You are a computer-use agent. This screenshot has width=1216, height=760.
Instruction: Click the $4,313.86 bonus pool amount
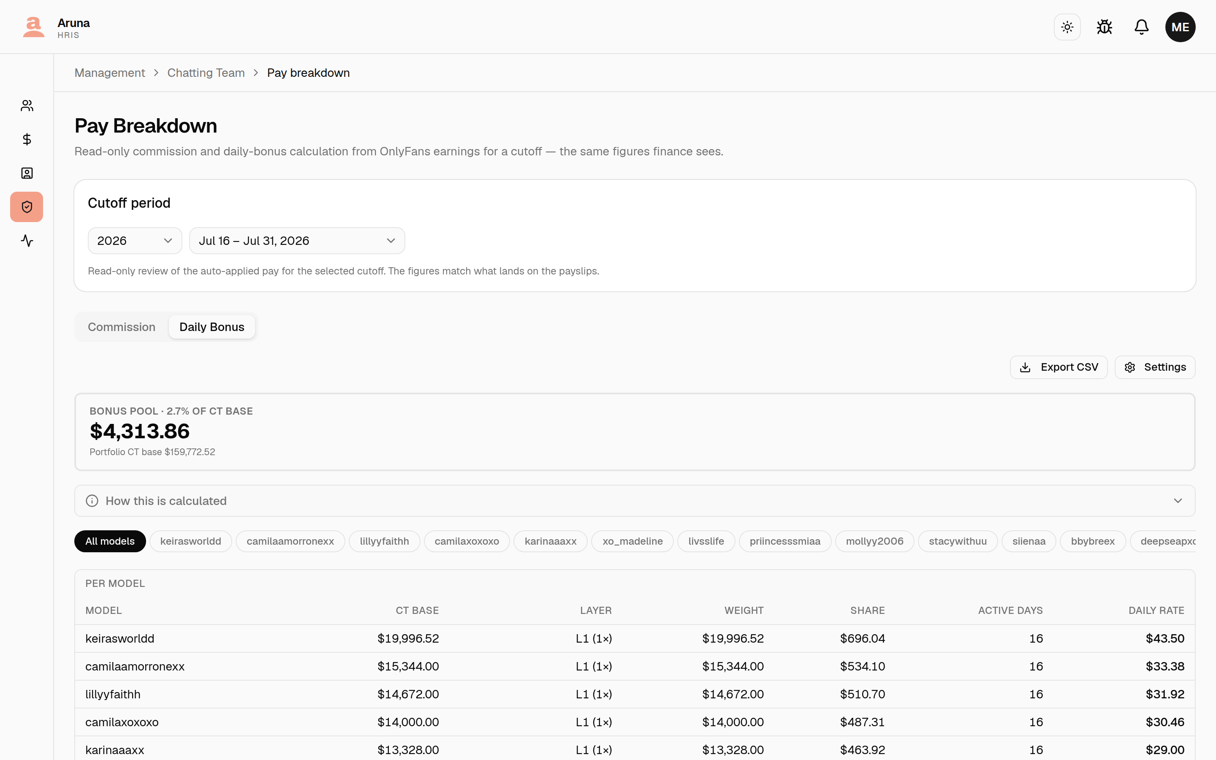pyautogui.click(x=140, y=431)
